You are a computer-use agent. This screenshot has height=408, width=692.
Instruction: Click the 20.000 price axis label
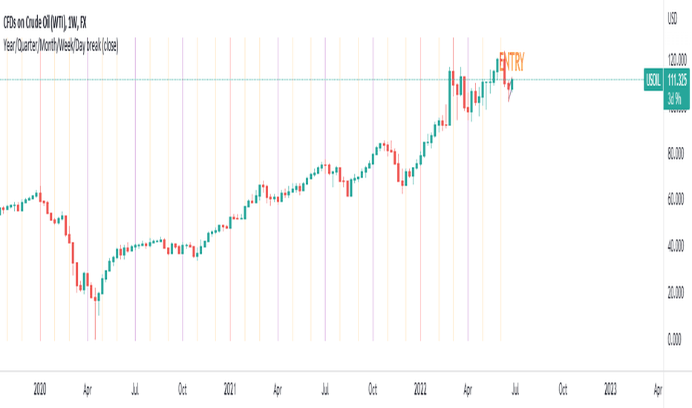[676, 292]
